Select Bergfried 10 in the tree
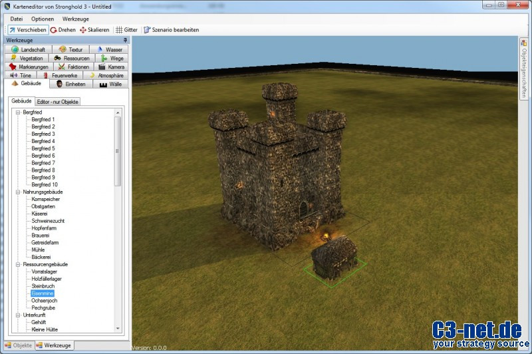 click(x=45, y=184)
